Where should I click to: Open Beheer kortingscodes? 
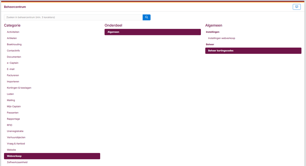pyautogui.click(x=253, y=51)
